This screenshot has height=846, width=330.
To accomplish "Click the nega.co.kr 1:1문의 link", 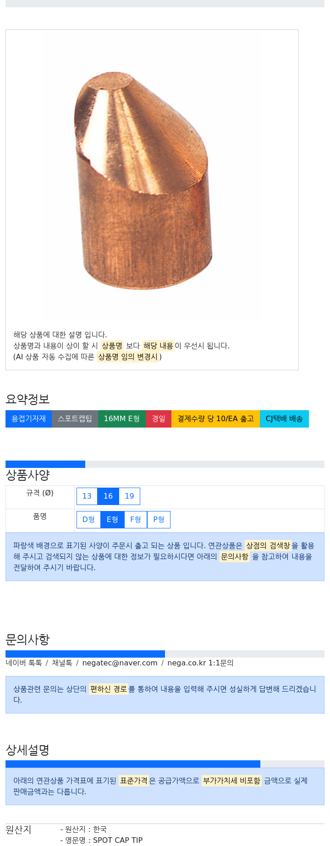I will click(200, 663).
